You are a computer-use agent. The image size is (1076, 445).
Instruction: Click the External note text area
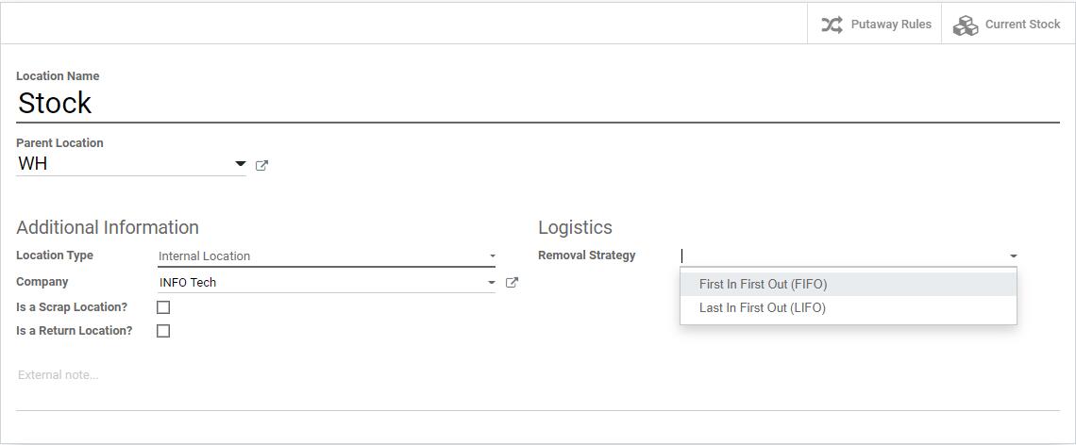tap(538, 375)
